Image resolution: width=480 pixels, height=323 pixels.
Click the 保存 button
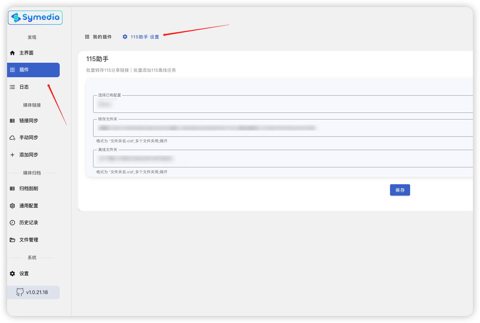coord(400,190)
